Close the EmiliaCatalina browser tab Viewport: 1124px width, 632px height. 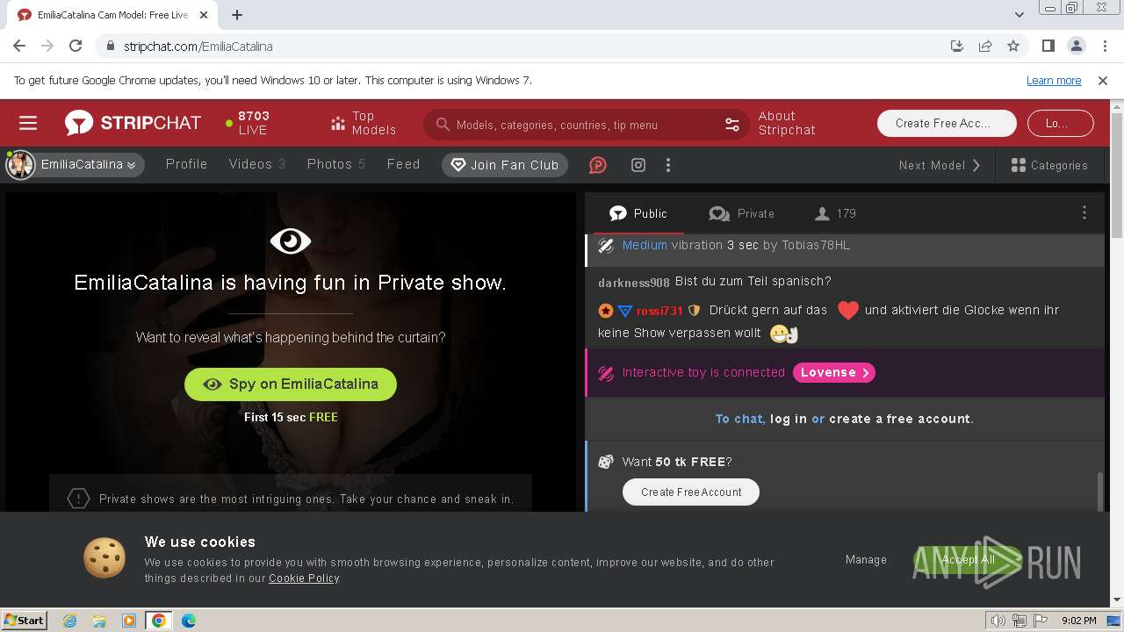pyautogui.click(x=205, y=15)
